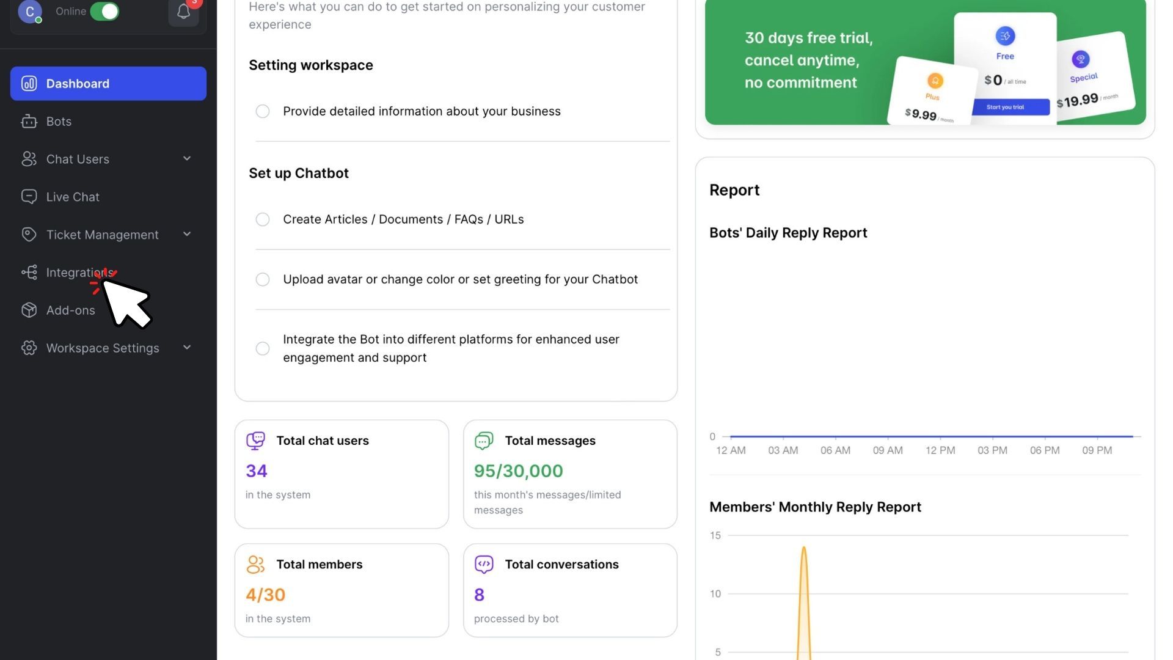Click 'Bots' Daily Reply Report' heading
Screen dimensions: 1173x660
pyautogui.click(x=788, y=233)
